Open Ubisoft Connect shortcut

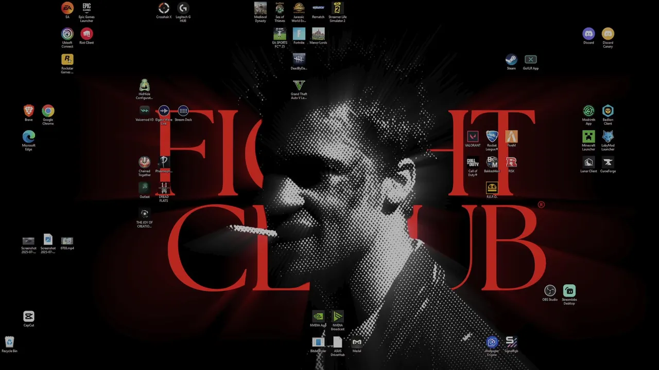tap(67, 34)
